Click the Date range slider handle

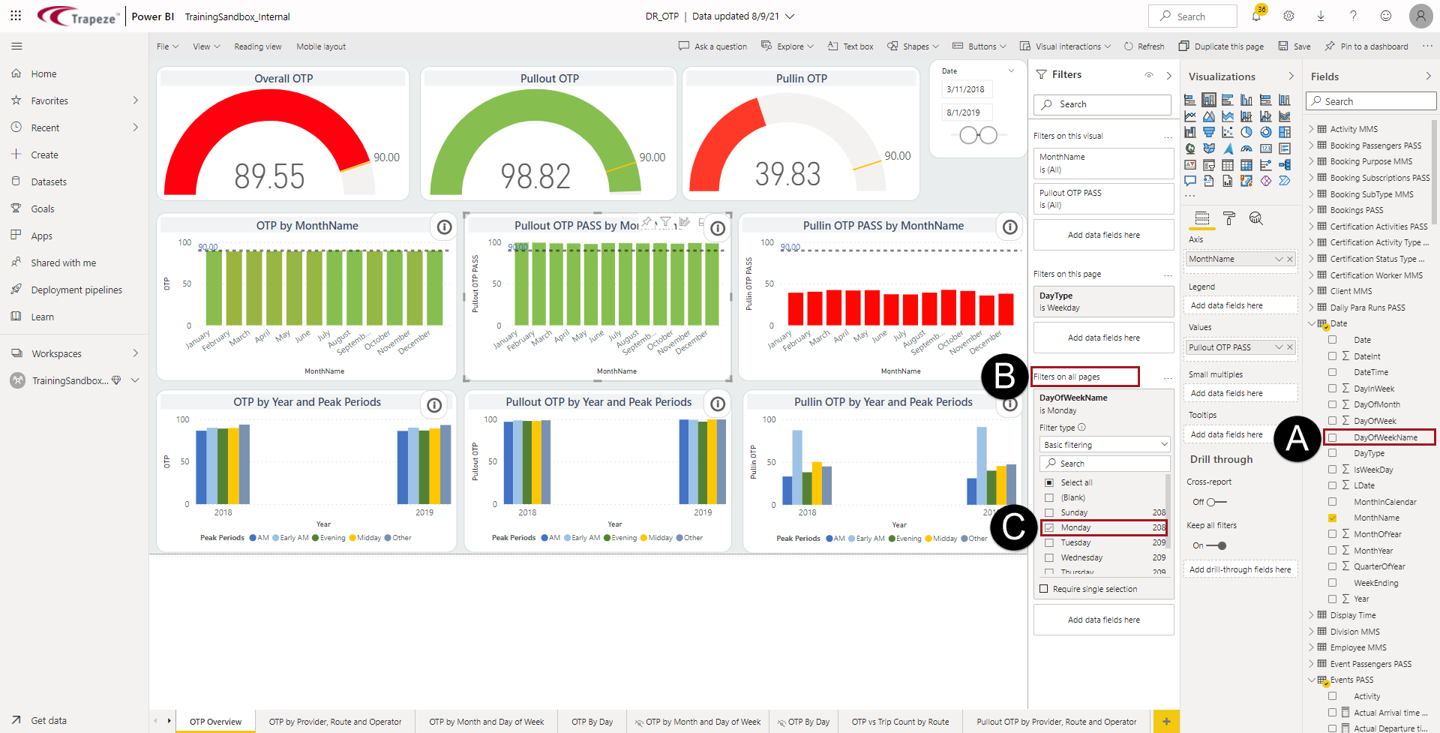point(969,135)
